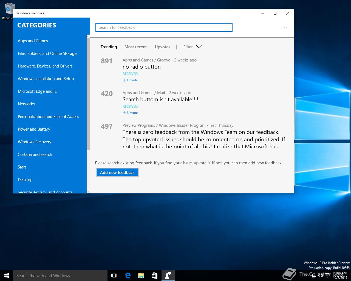Select Files, Folders, and Online Storage

click(x=47, y=54)
